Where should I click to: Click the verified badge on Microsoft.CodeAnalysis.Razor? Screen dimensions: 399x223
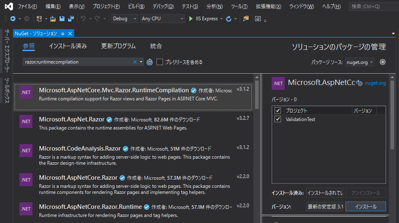(125, 149)
